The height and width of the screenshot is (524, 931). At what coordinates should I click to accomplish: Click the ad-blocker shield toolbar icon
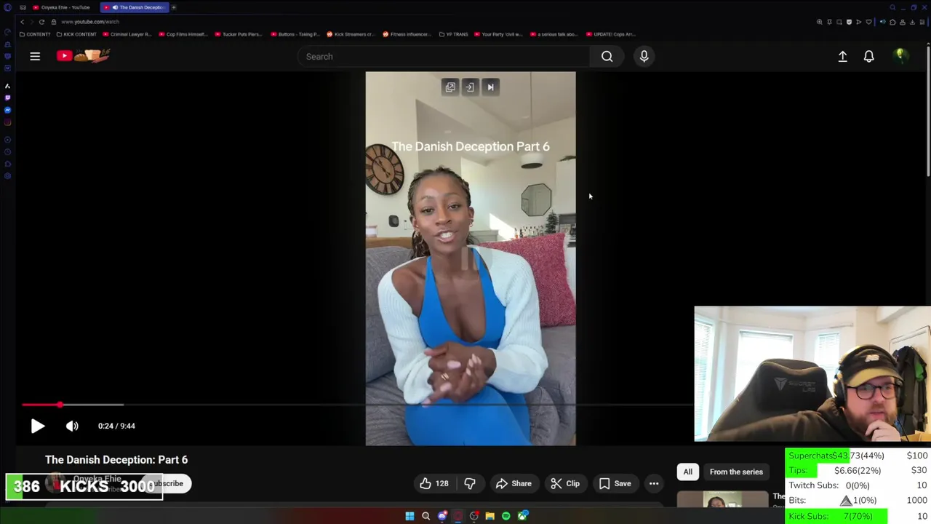pos(849,22)
